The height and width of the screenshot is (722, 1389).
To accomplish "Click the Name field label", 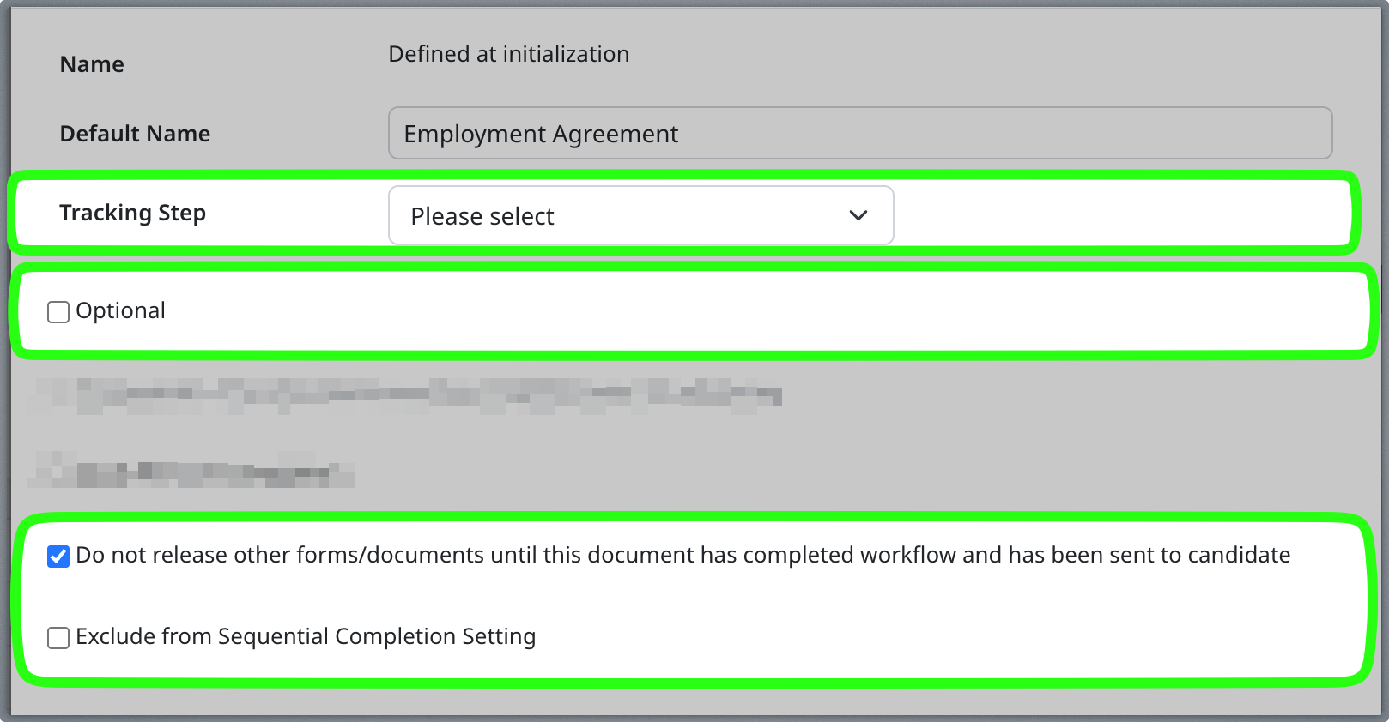I will [91, 63].
